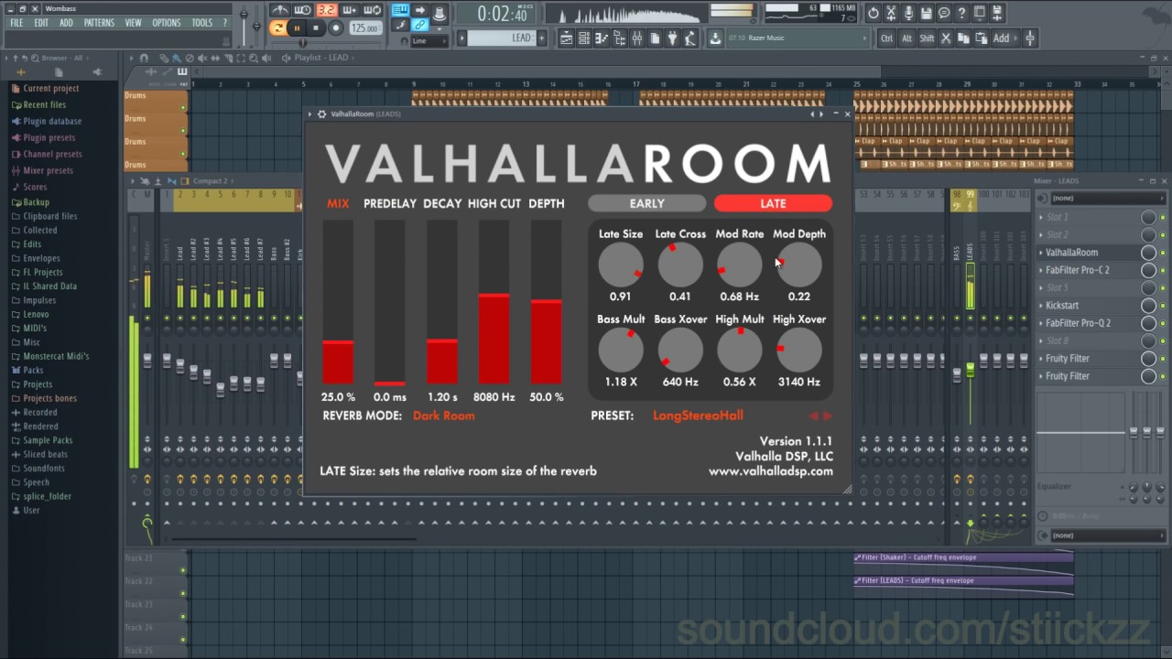Click the record button in transport
The width and height of the screenshot is (1172, 659).
click(x=335, y=27)
